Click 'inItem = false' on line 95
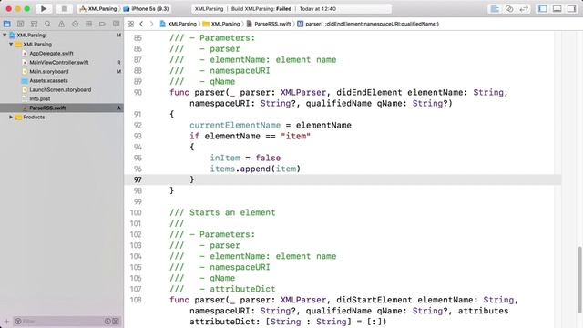The width and height of the screenshot is (583, 328). (x=245, y=158)
